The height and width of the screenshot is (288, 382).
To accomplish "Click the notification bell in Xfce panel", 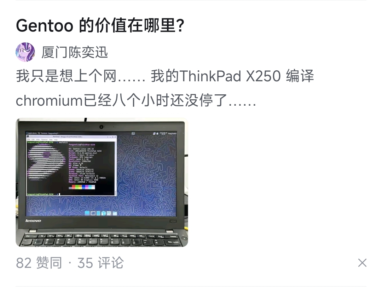I will pos(157,134).
